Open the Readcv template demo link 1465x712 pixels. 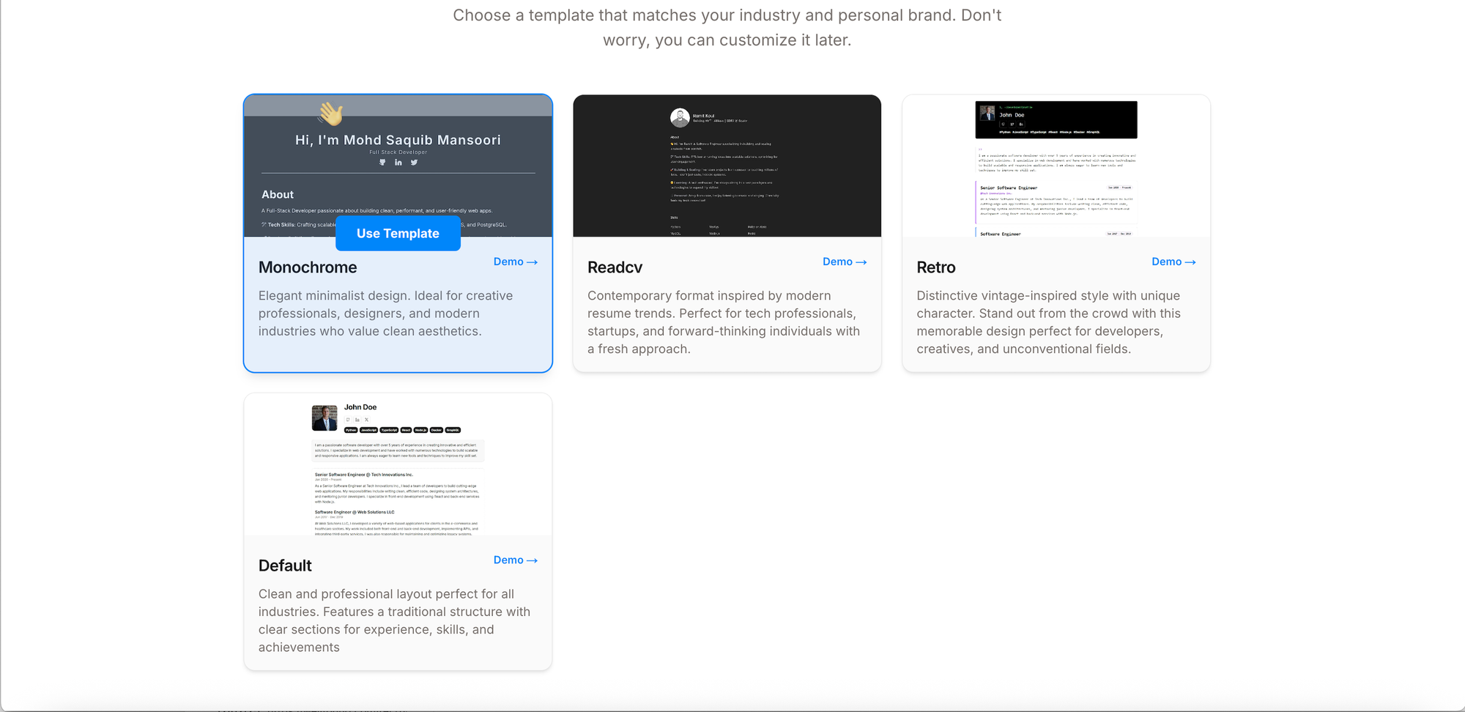click(844, 262)
